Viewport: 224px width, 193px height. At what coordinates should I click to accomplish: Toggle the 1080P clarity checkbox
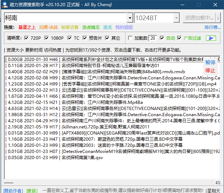coord(47,38)
